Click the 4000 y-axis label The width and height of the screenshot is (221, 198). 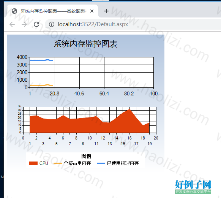[x=22, y=57]
